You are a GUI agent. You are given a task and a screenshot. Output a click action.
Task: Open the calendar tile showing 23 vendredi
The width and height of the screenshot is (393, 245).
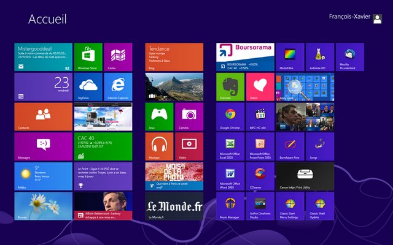(x=44, y=87)
